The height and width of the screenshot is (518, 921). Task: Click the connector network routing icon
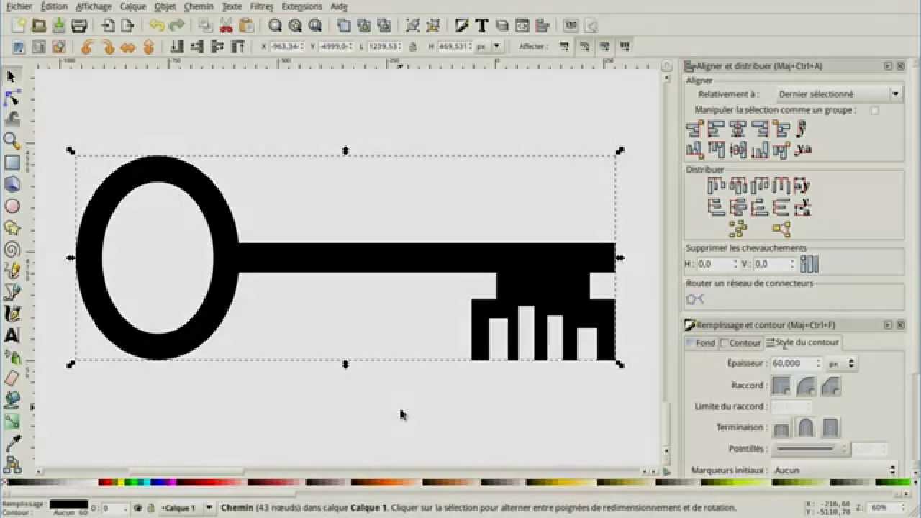coord(695,299)
